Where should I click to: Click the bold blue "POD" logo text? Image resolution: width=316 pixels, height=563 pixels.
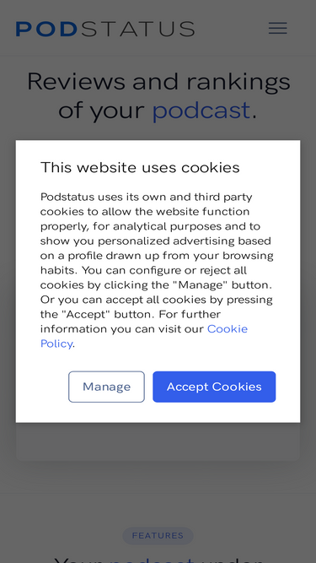click(x=46, y=29)
